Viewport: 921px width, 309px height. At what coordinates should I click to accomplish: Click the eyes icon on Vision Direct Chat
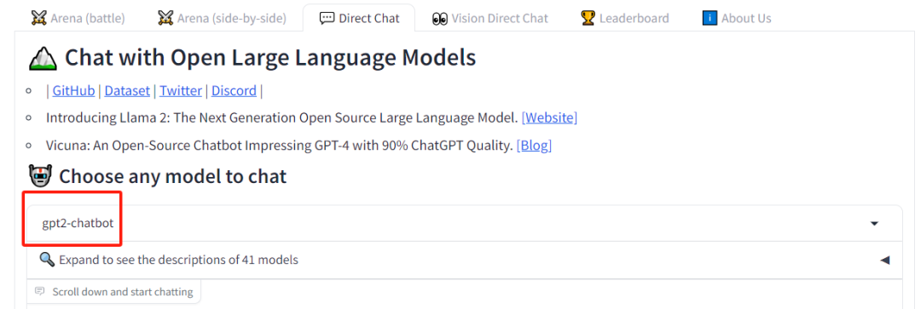439,18
